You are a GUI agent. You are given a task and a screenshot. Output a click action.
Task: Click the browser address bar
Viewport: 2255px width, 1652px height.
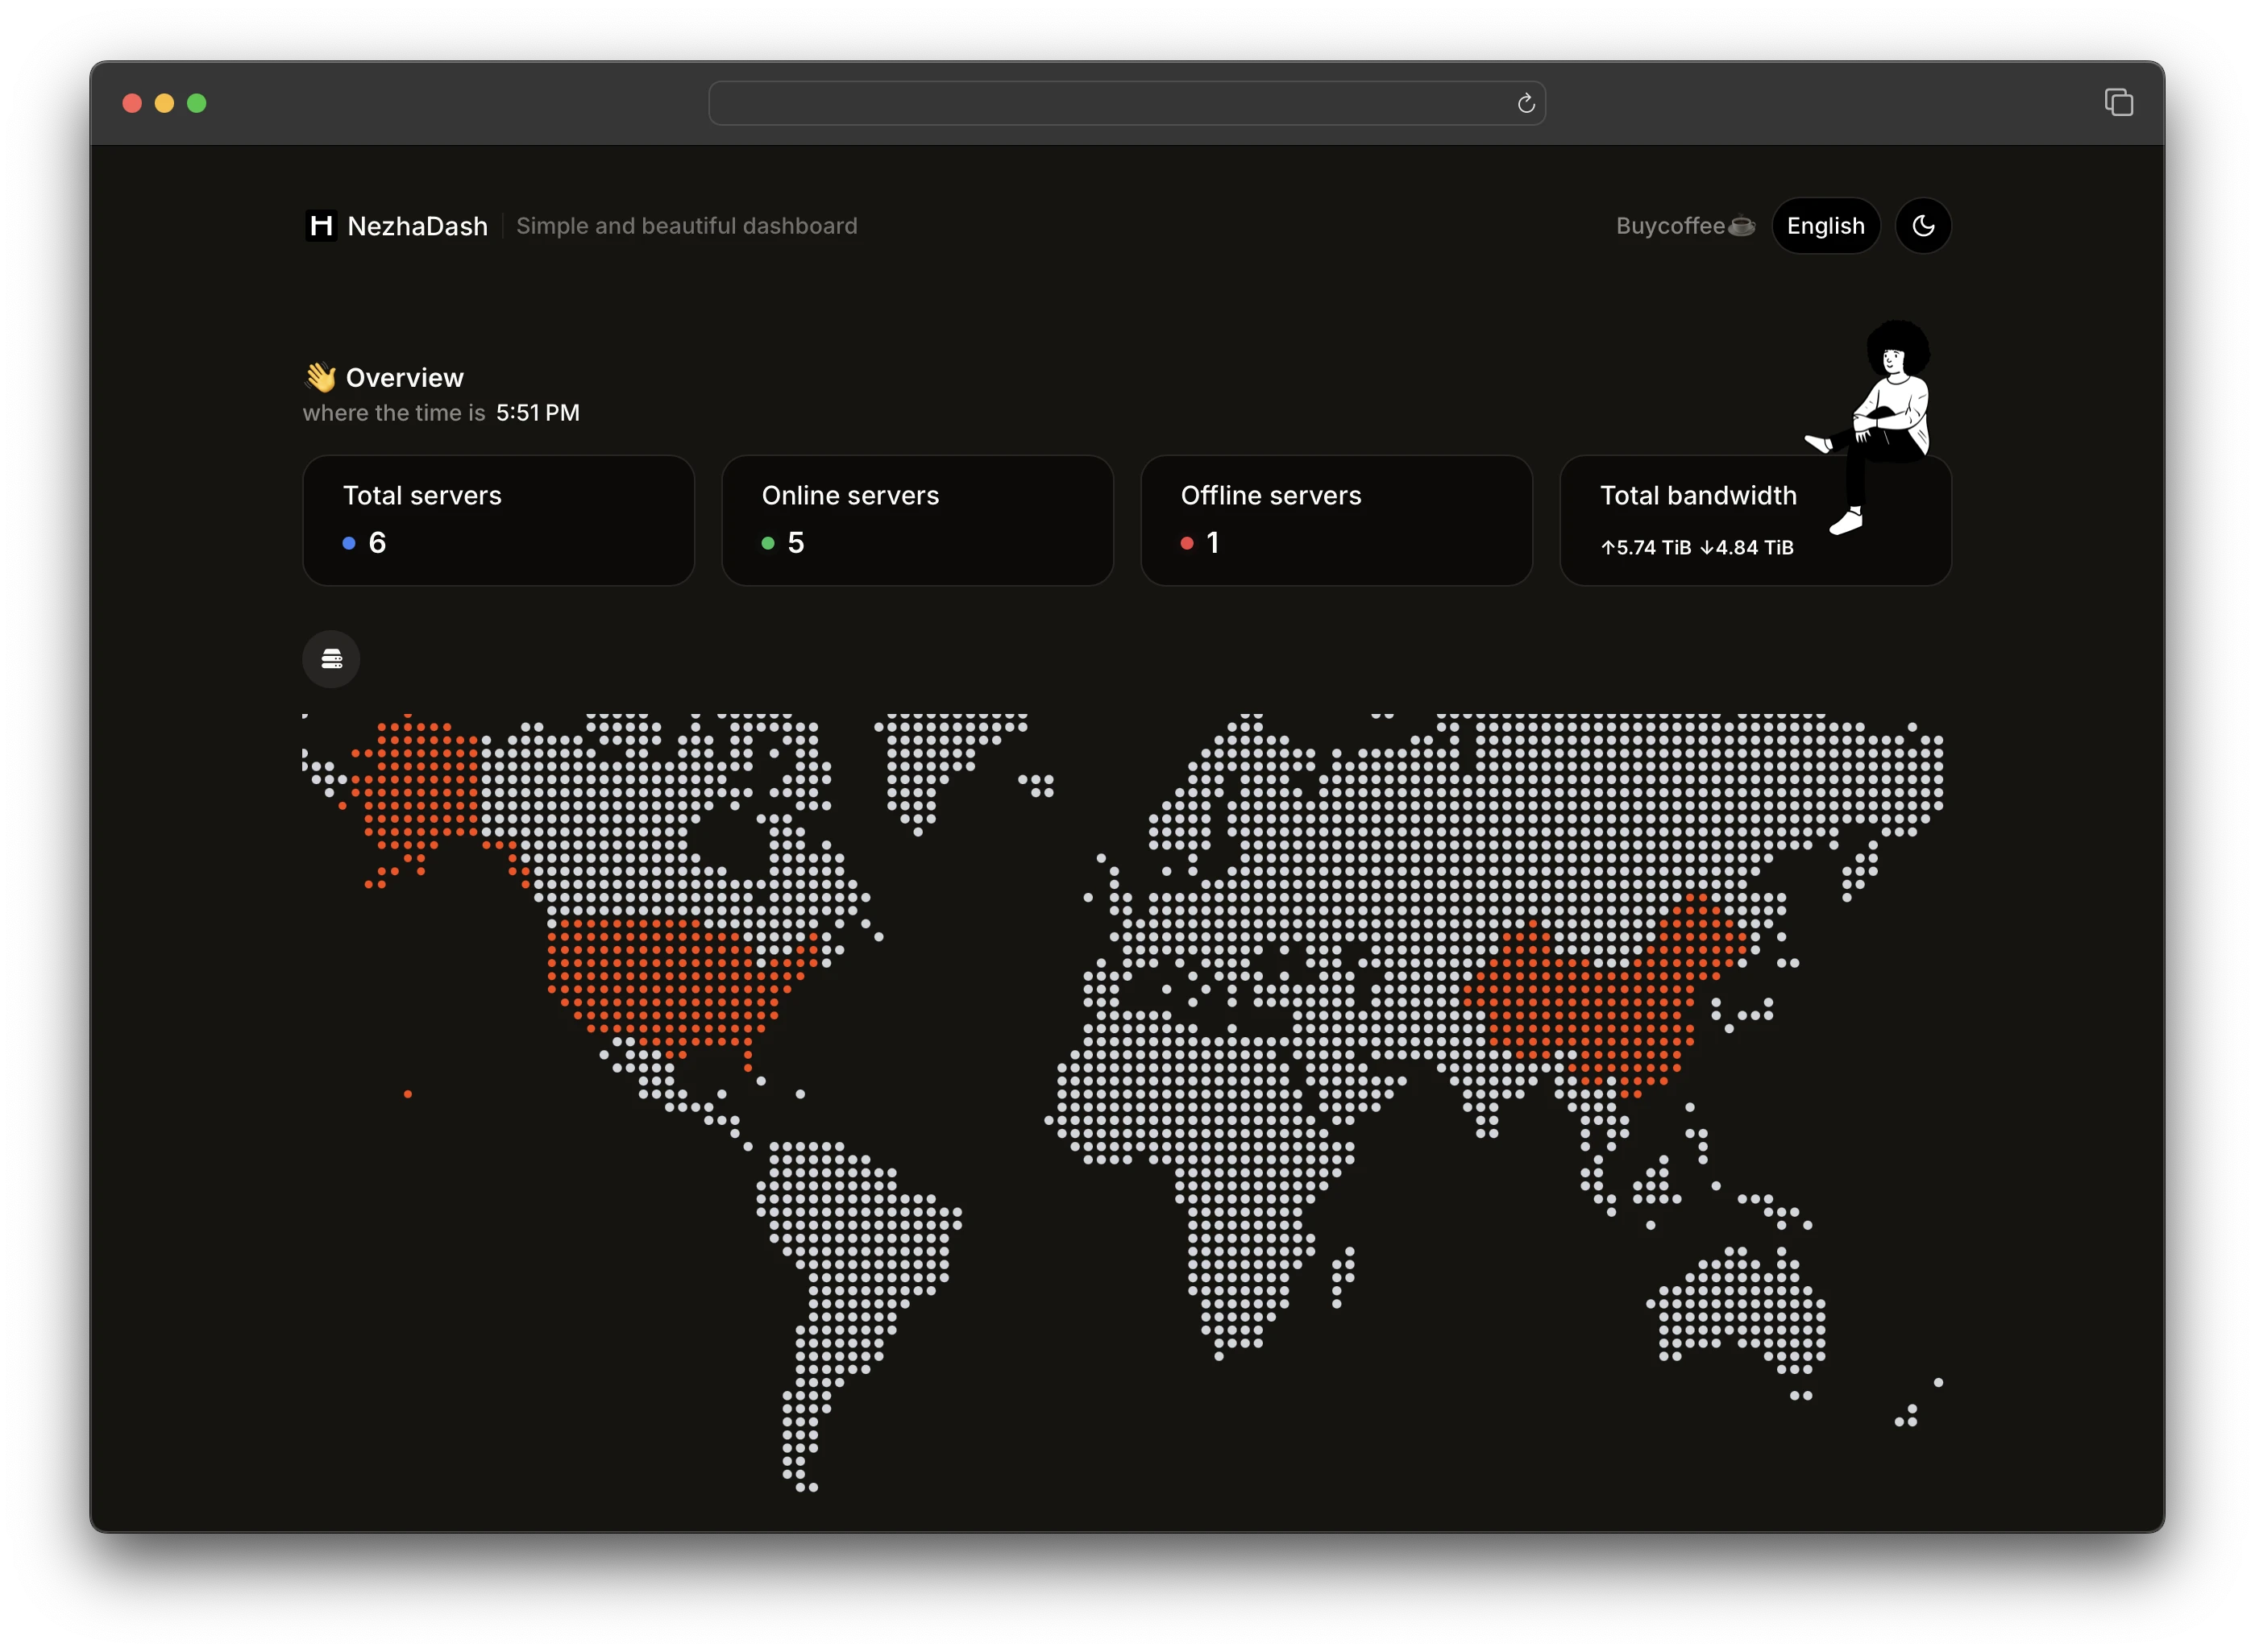point(1100,104)
